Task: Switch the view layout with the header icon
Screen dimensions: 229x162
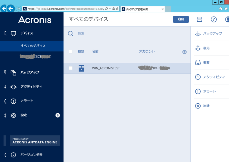Action: point(199,19)
